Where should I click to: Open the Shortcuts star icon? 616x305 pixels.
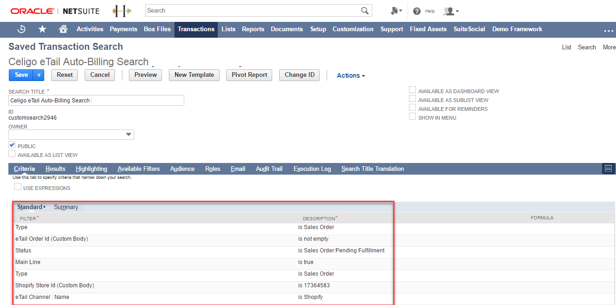(x=42, y=29)
